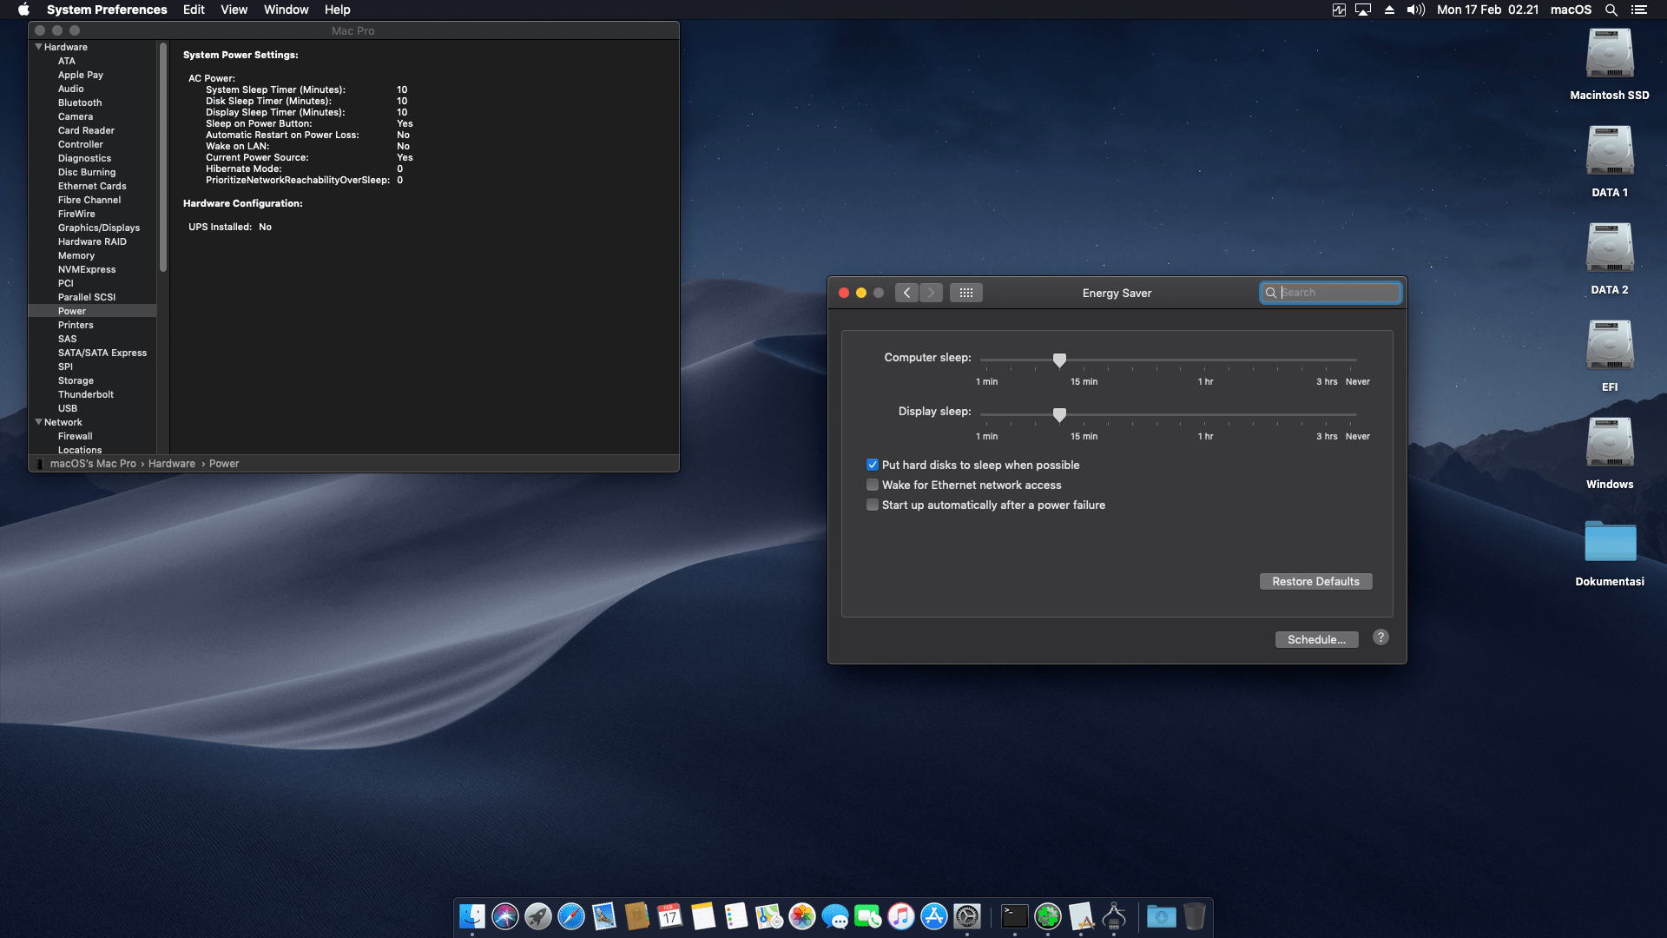
Task: Open iTunes from the Dock
Action: point(900,916)
